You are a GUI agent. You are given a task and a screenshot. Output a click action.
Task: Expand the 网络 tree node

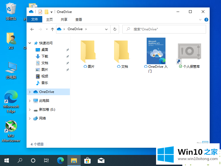coord(30,119)
